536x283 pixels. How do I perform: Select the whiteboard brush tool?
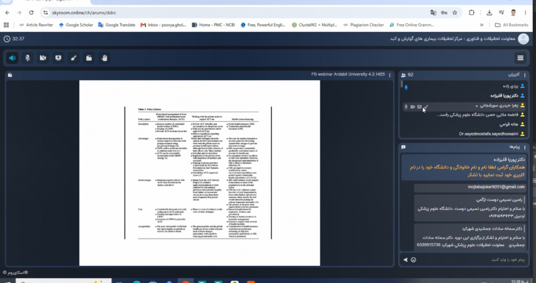pyautogui.click(x=73, y=58)
